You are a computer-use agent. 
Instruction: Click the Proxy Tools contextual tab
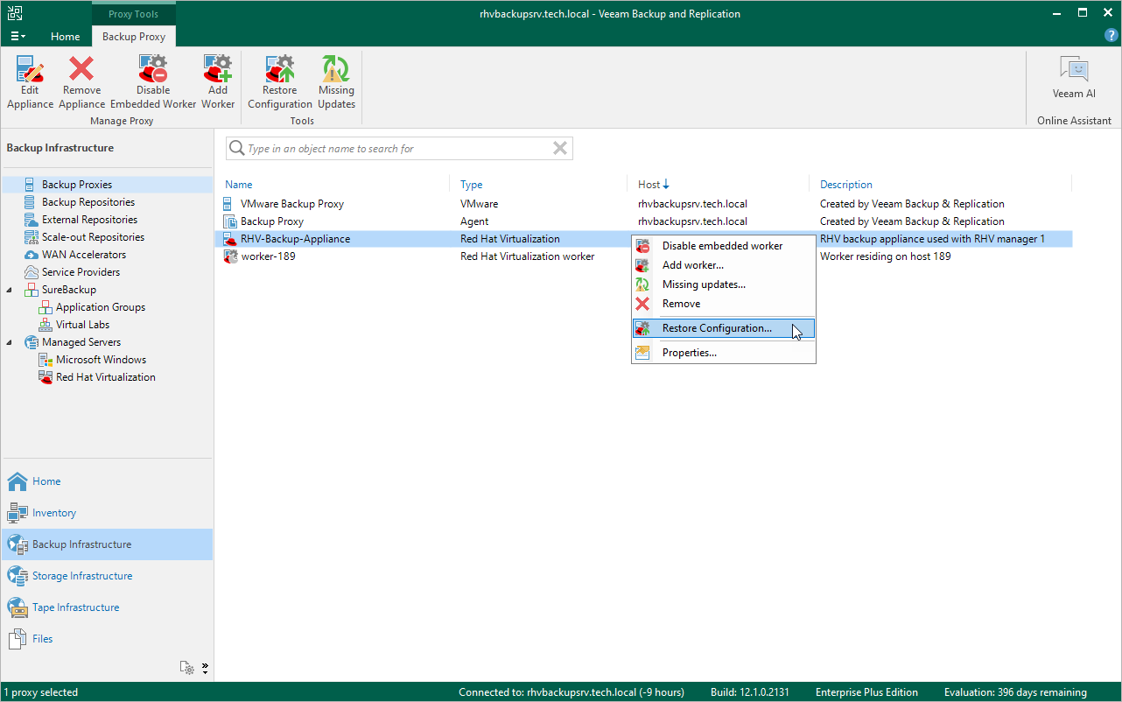click(134, 14)
